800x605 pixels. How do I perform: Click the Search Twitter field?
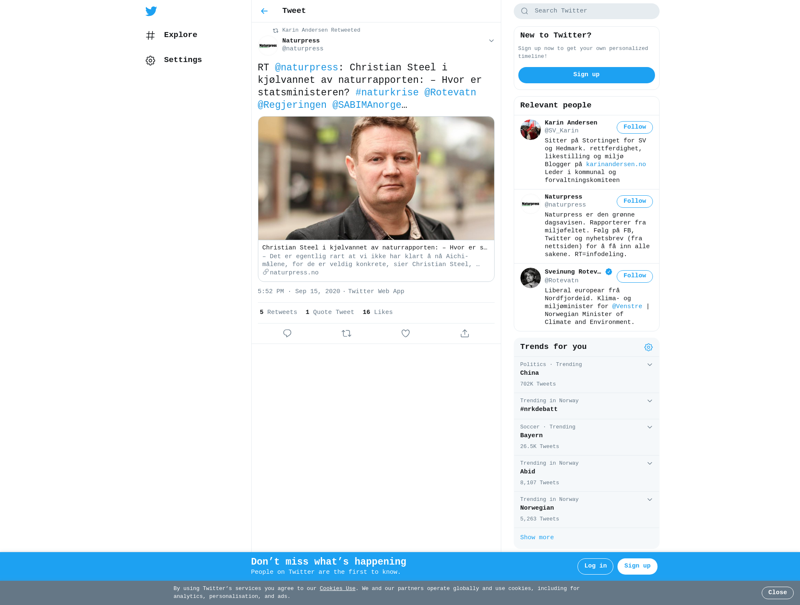coord(586,11)
